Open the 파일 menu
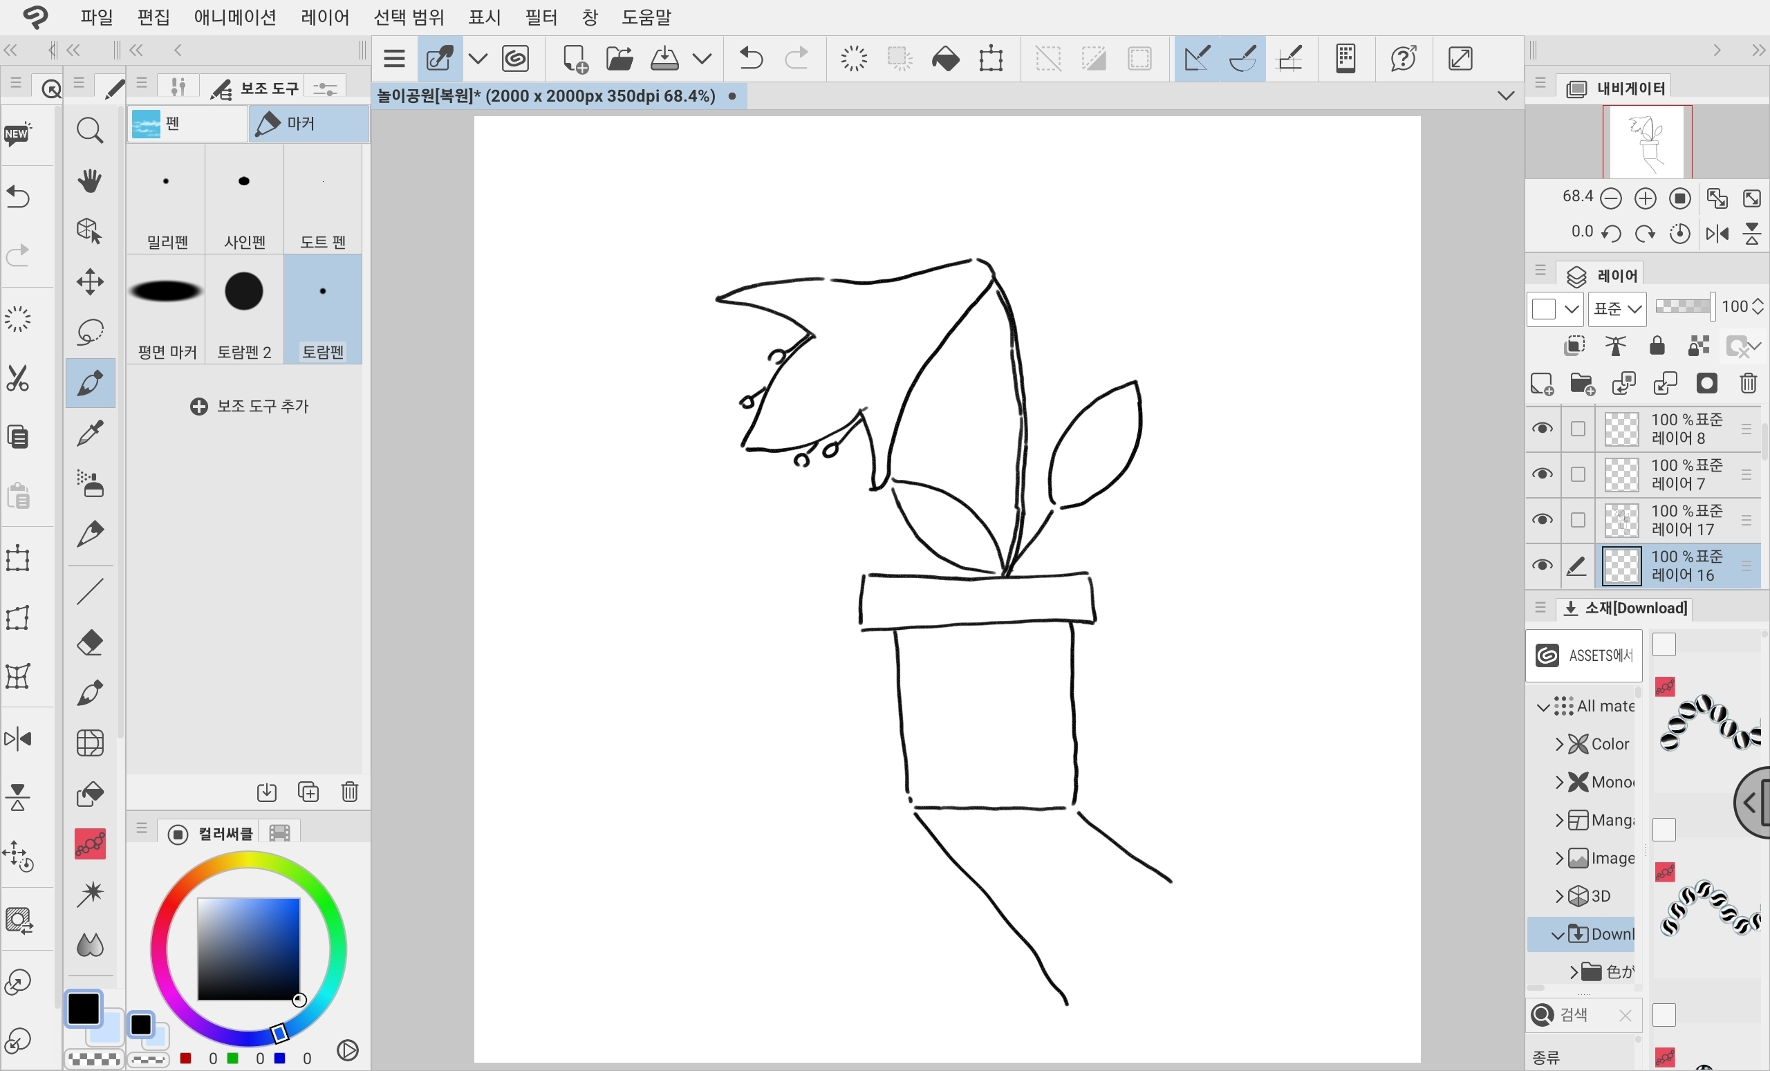This screenshot has width=1770, height=1071. tap(97, 17)
